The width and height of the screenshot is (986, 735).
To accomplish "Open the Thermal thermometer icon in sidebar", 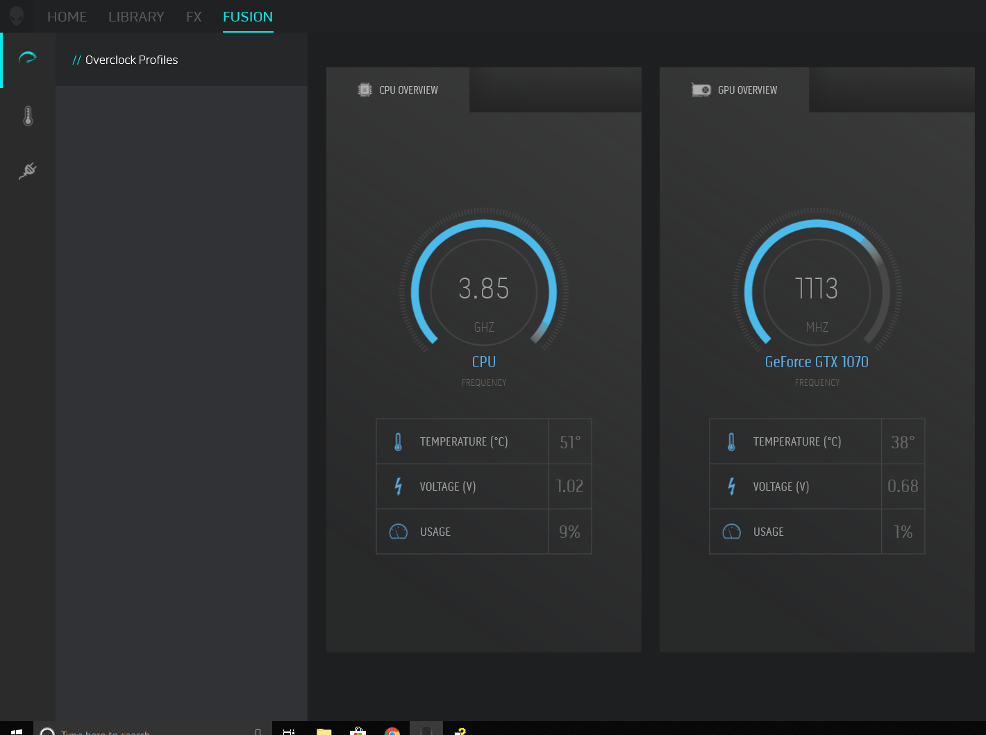I will point(27,115).
